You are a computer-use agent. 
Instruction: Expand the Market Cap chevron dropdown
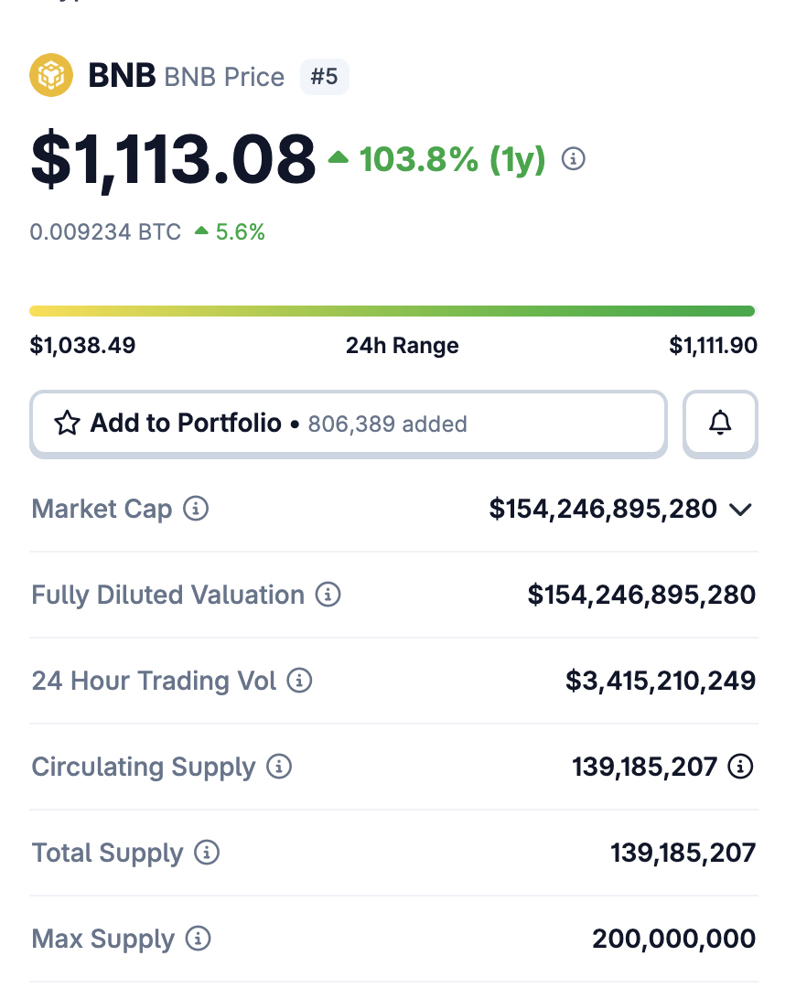click(741, 510)
